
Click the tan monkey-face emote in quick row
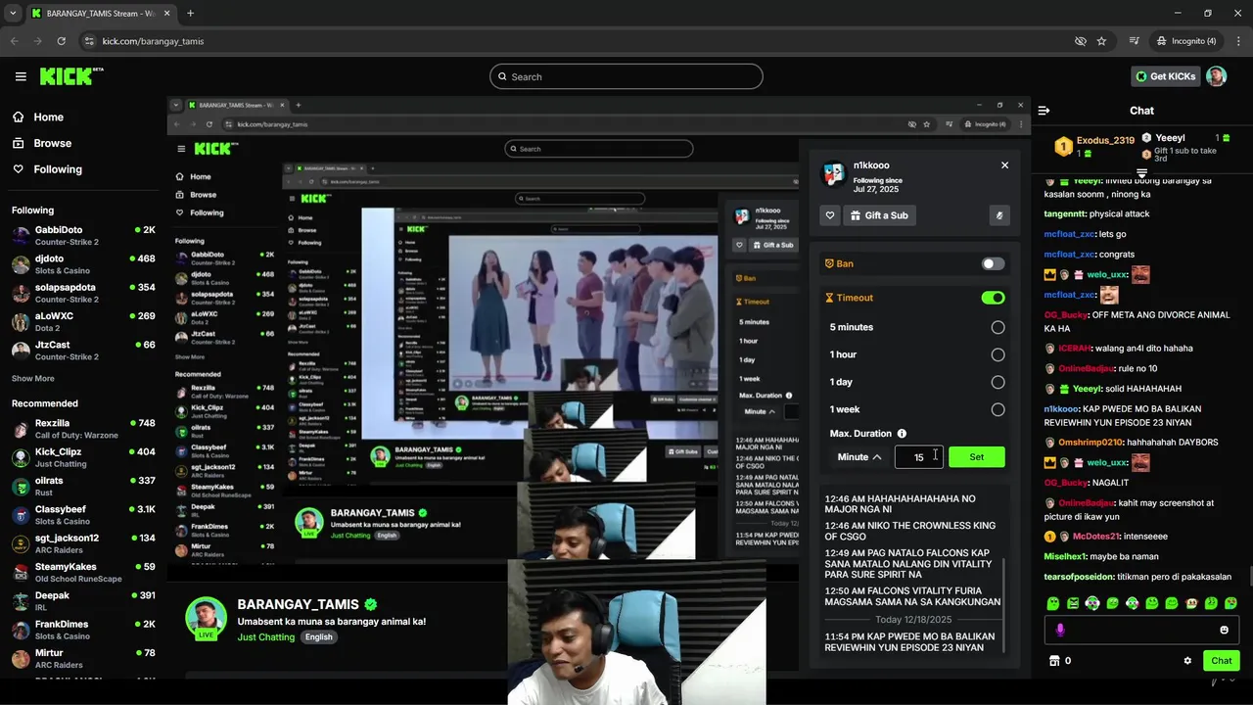click(1191, 603)
